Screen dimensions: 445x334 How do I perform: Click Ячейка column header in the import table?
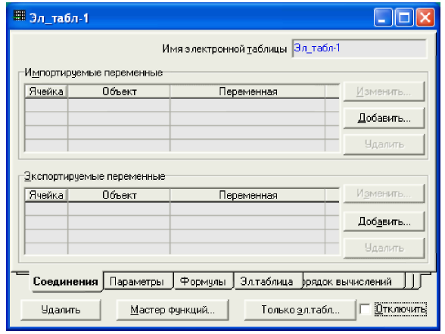coord(46,91)
